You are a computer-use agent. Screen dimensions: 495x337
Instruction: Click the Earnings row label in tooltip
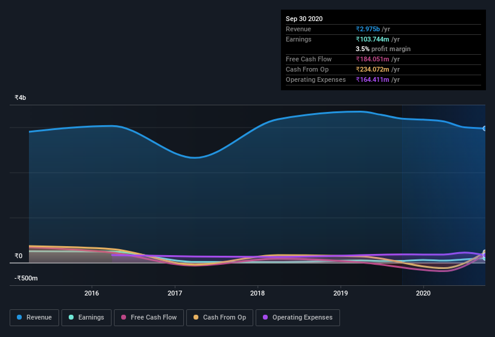point(298,39)
